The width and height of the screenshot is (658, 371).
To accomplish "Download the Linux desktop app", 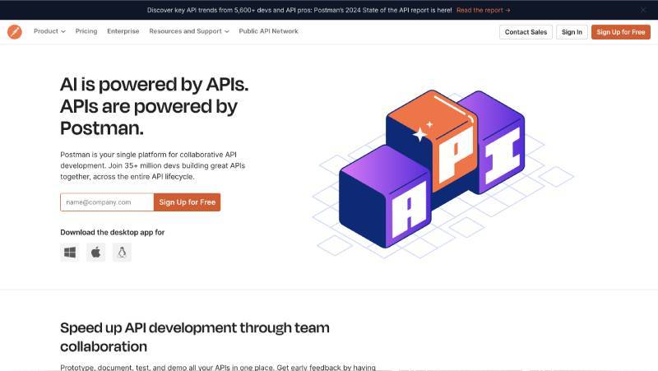I will coord(122,253).
